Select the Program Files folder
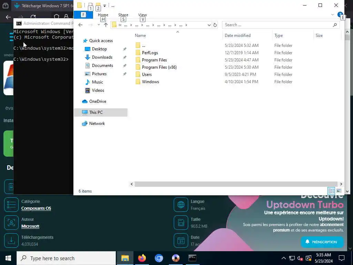This screenshot has height=265, width=353. click(154, 60)
